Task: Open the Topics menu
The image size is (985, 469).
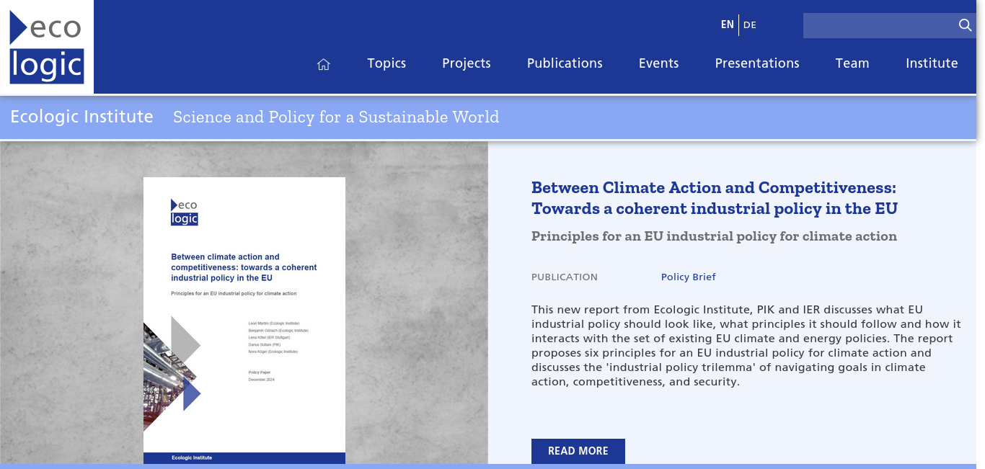Action: pos(387,63)
